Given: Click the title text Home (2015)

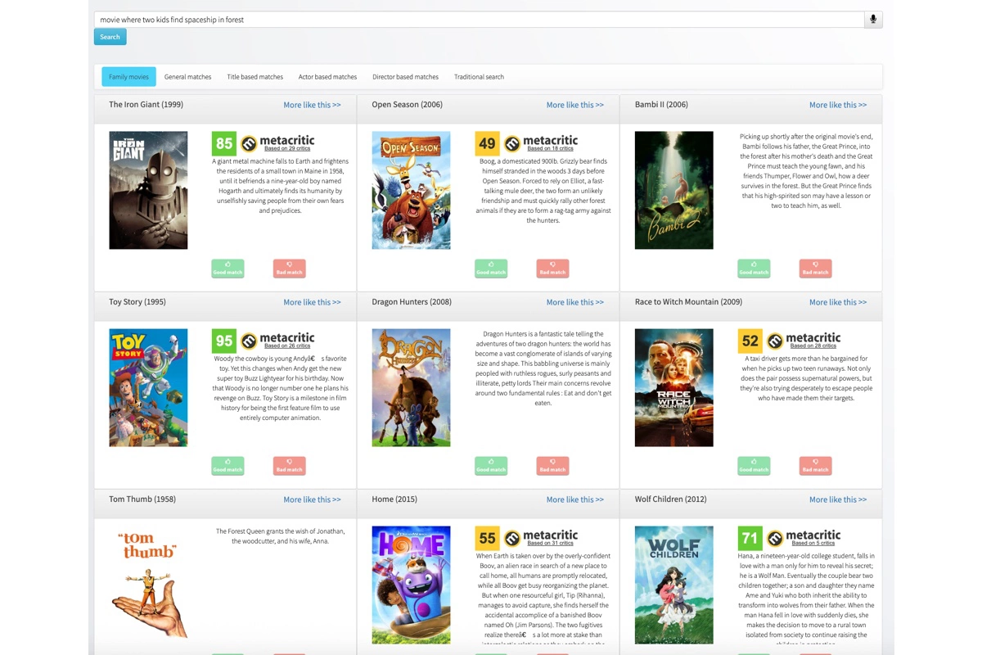Looking at the screenshot, I should point(394,499).
